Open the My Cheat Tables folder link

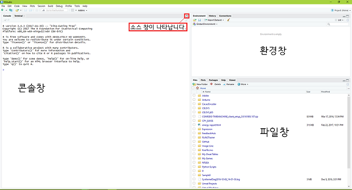click(x=210, y=154)
